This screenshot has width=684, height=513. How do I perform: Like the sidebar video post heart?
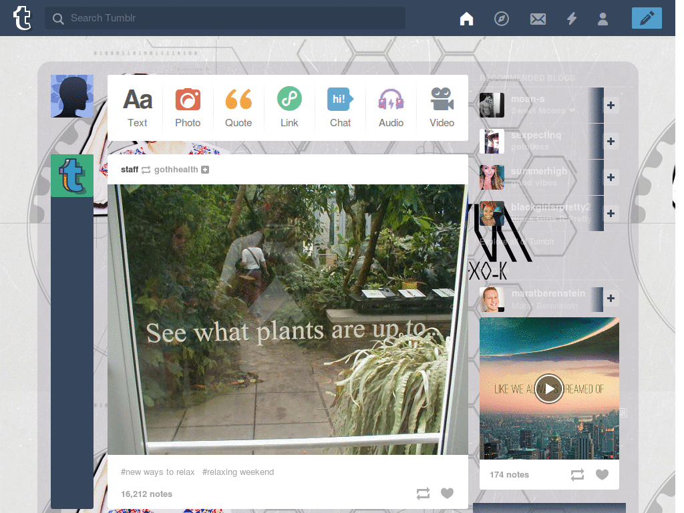[x=602, y=474]
